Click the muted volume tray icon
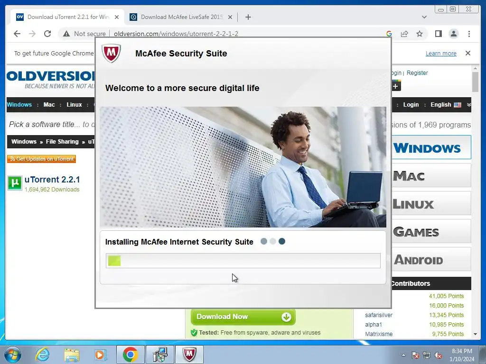This screenshot has width=486, height=364. (x=438, y=355)
